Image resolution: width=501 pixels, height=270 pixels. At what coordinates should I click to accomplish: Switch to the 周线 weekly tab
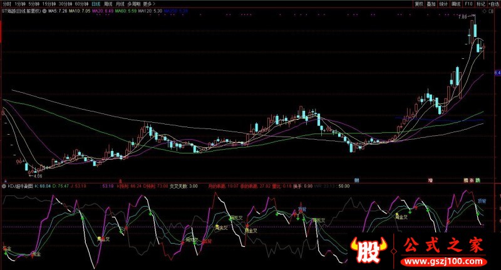point(108,3)
